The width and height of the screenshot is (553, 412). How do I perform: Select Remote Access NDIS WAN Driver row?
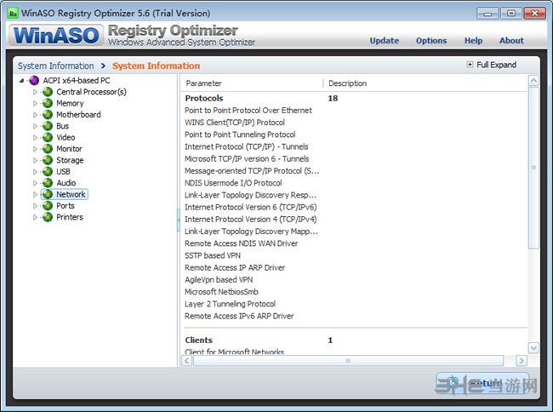pos(355,243)
